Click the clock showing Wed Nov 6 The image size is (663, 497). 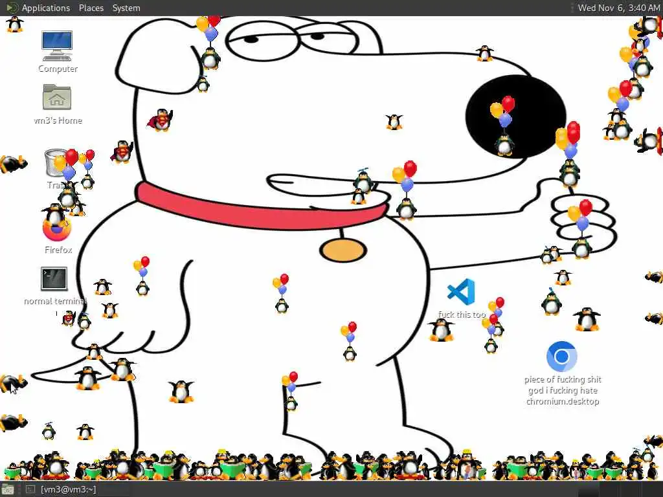pos(618,8)
